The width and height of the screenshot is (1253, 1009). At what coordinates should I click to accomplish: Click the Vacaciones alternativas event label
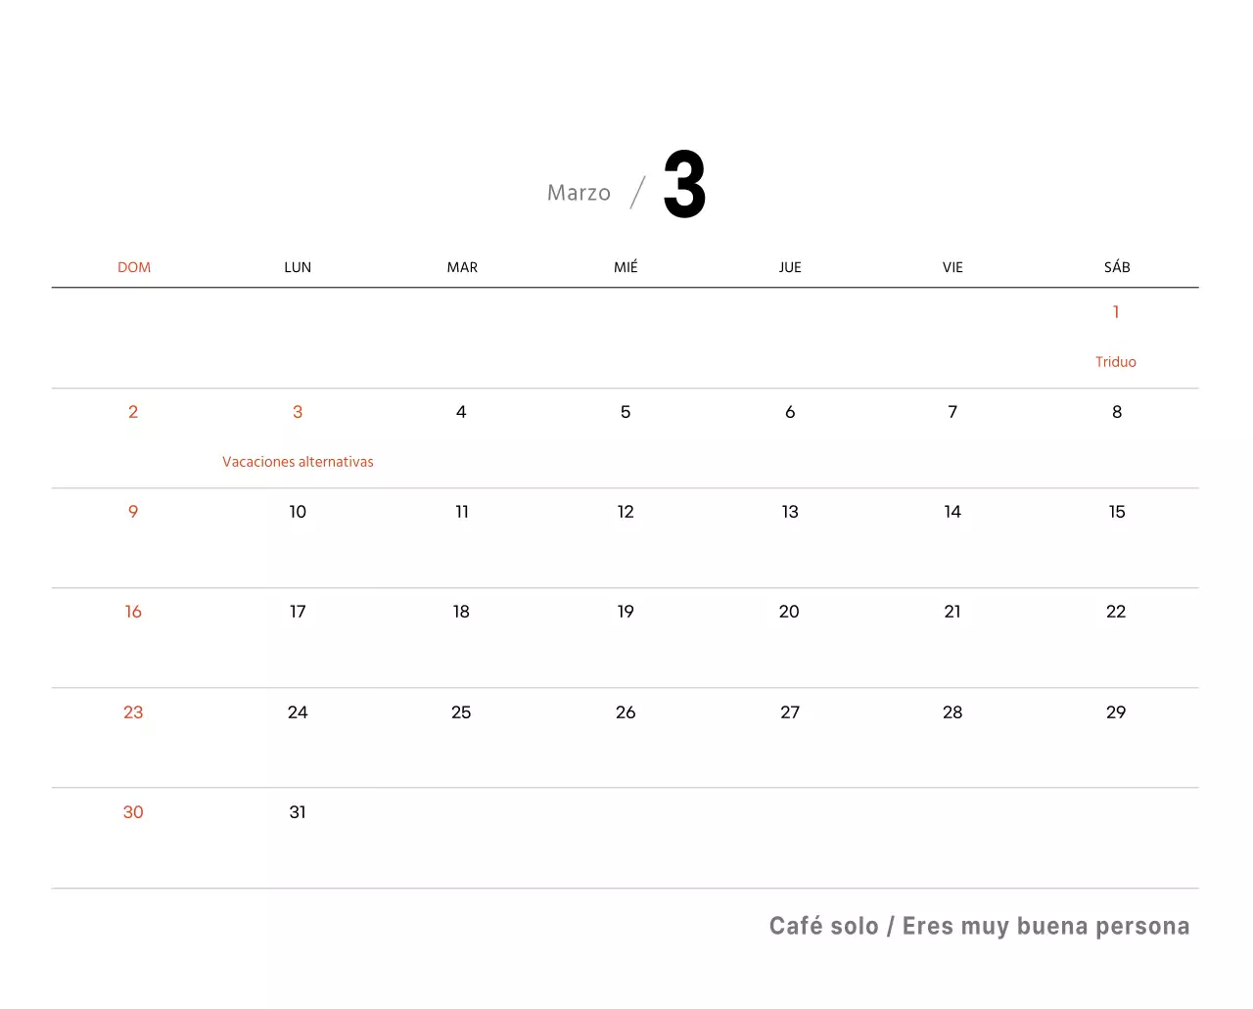298,462
